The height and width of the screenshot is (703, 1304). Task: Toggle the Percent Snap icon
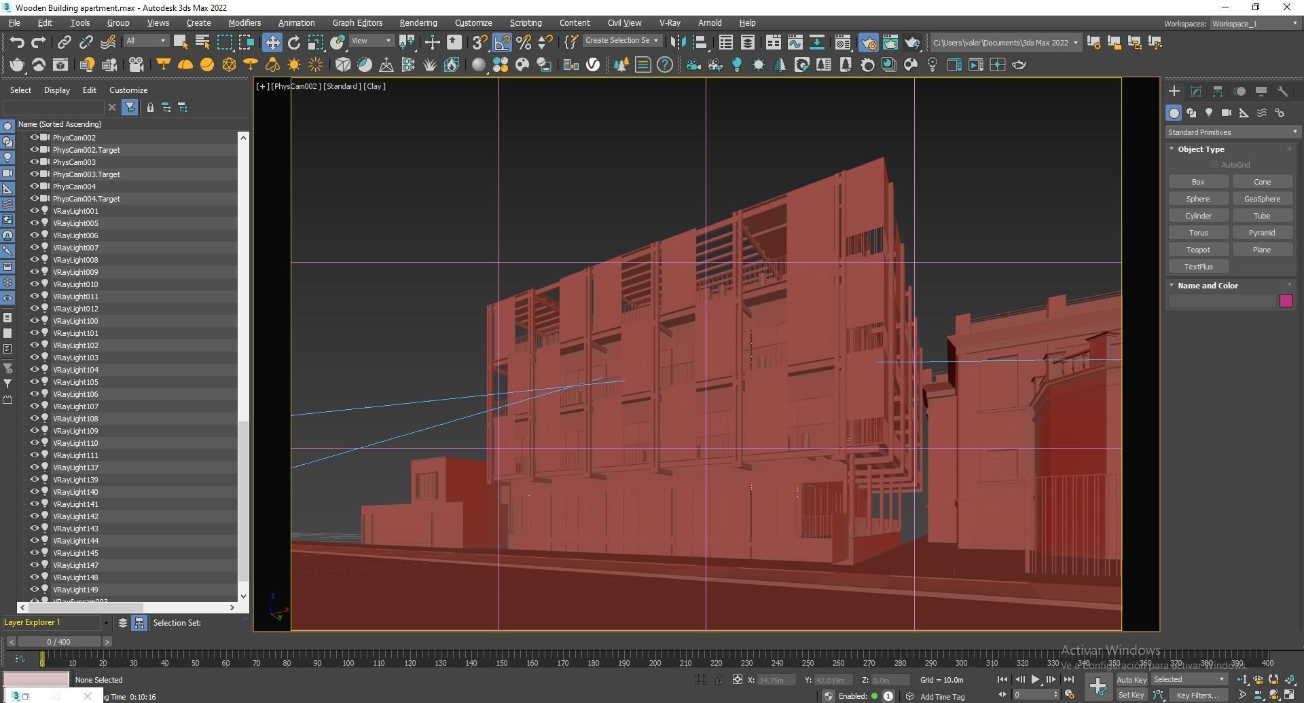[x=524, y=43]
